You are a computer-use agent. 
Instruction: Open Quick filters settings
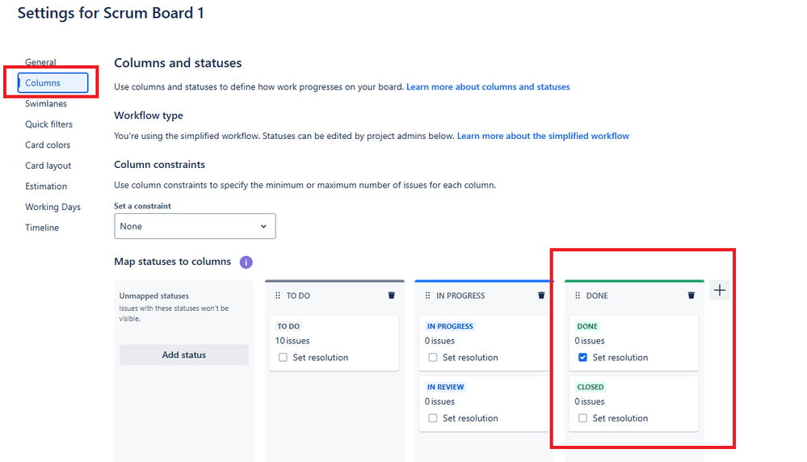coord(49,124)
